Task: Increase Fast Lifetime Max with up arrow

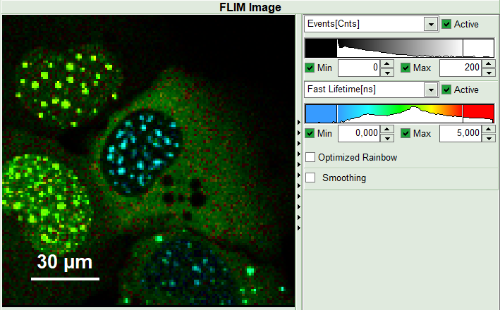Action: tap(488, 130)
